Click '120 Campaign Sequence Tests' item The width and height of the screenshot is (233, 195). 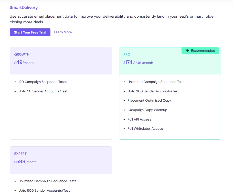tap(43, 82)
